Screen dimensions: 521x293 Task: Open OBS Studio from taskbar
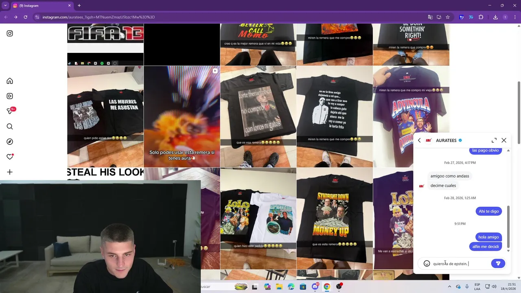coord(339,286)
